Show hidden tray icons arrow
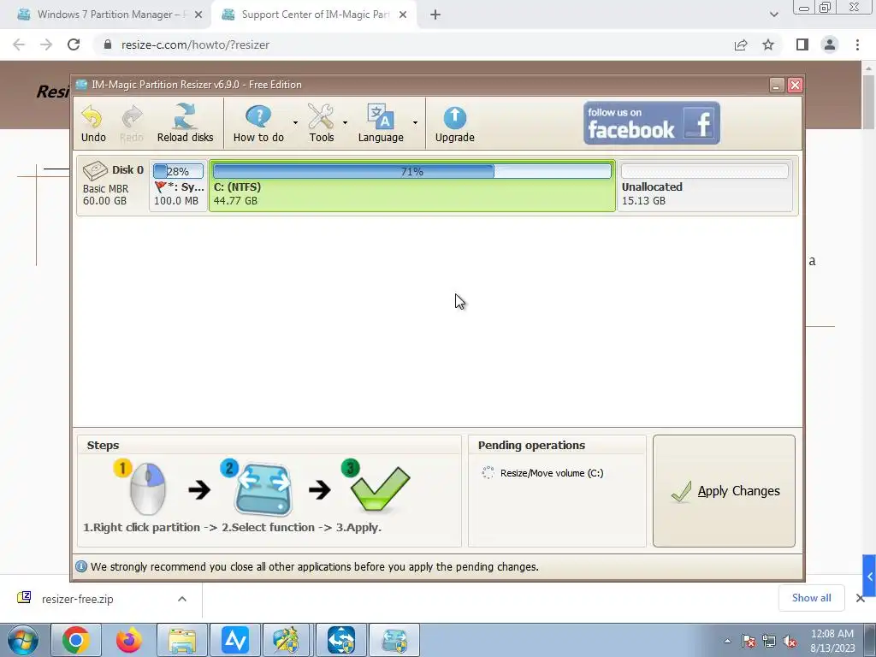 point(727,641)
